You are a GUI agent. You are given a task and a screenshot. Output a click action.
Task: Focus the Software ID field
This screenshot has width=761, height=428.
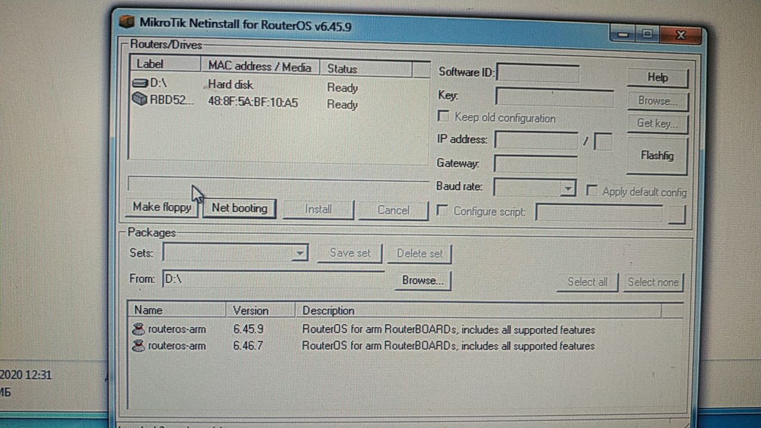[537, 73]
